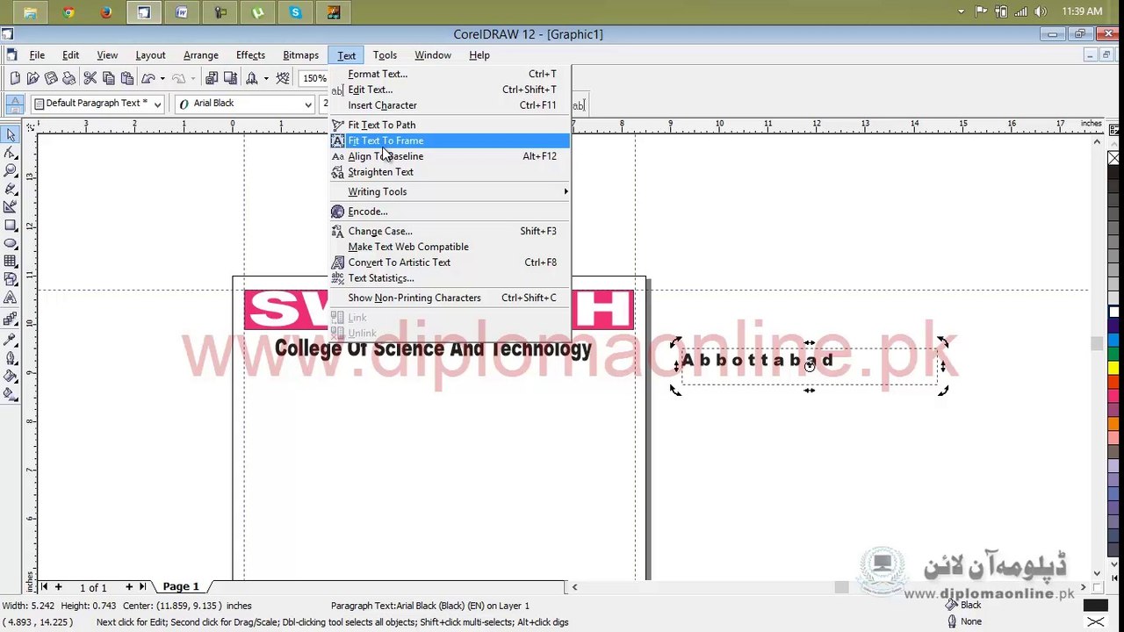The image size is (1124, 632).
Task: Select the Zoom tool magnifier
Action: [11, 170]
